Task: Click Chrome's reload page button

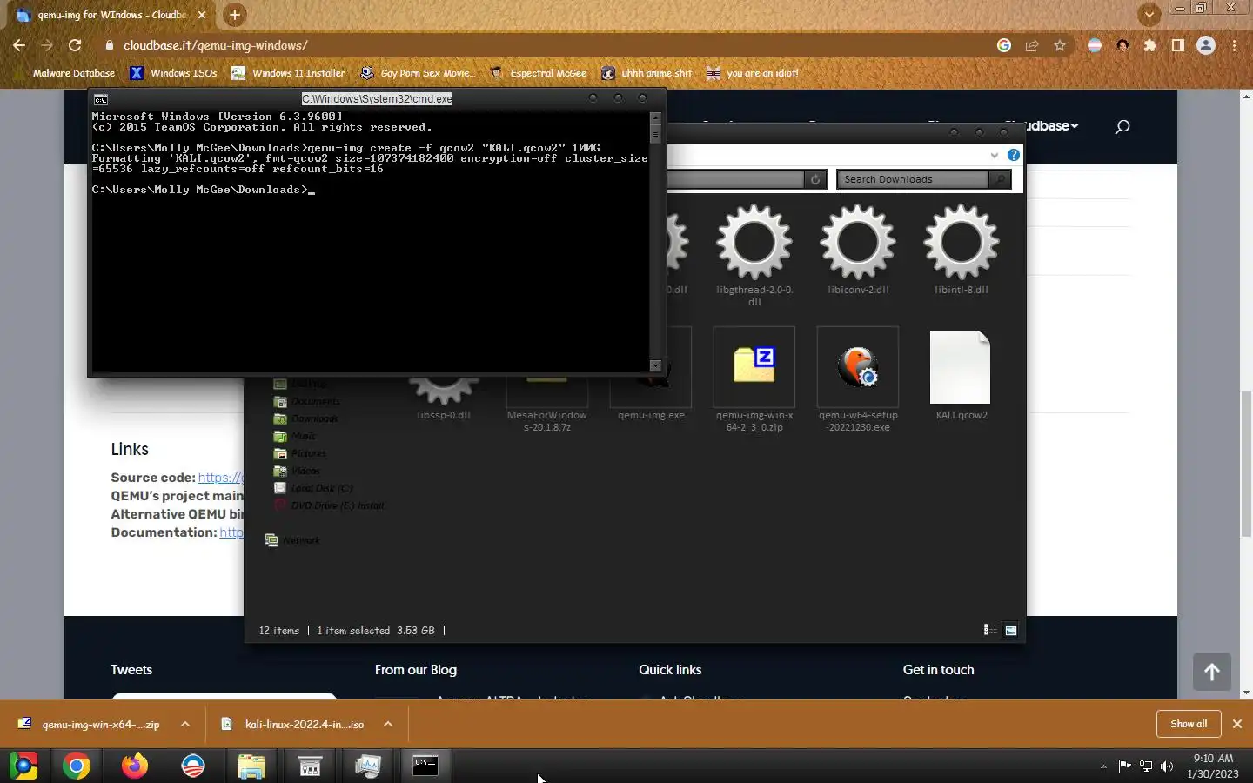Action: pos(75,45)
